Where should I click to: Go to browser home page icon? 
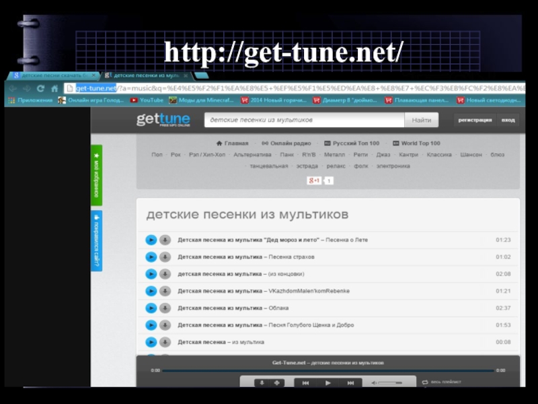tap(54, 89)
